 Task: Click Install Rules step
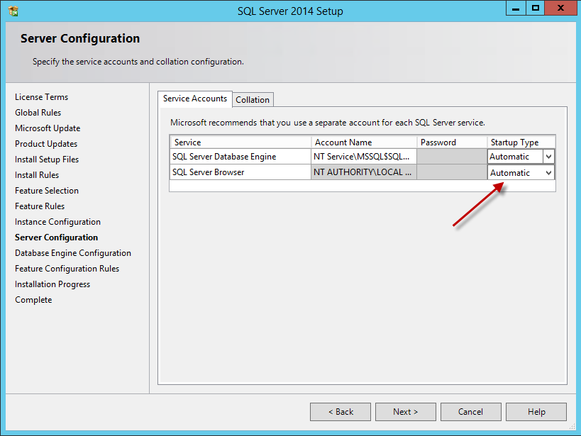pos(37,175)
